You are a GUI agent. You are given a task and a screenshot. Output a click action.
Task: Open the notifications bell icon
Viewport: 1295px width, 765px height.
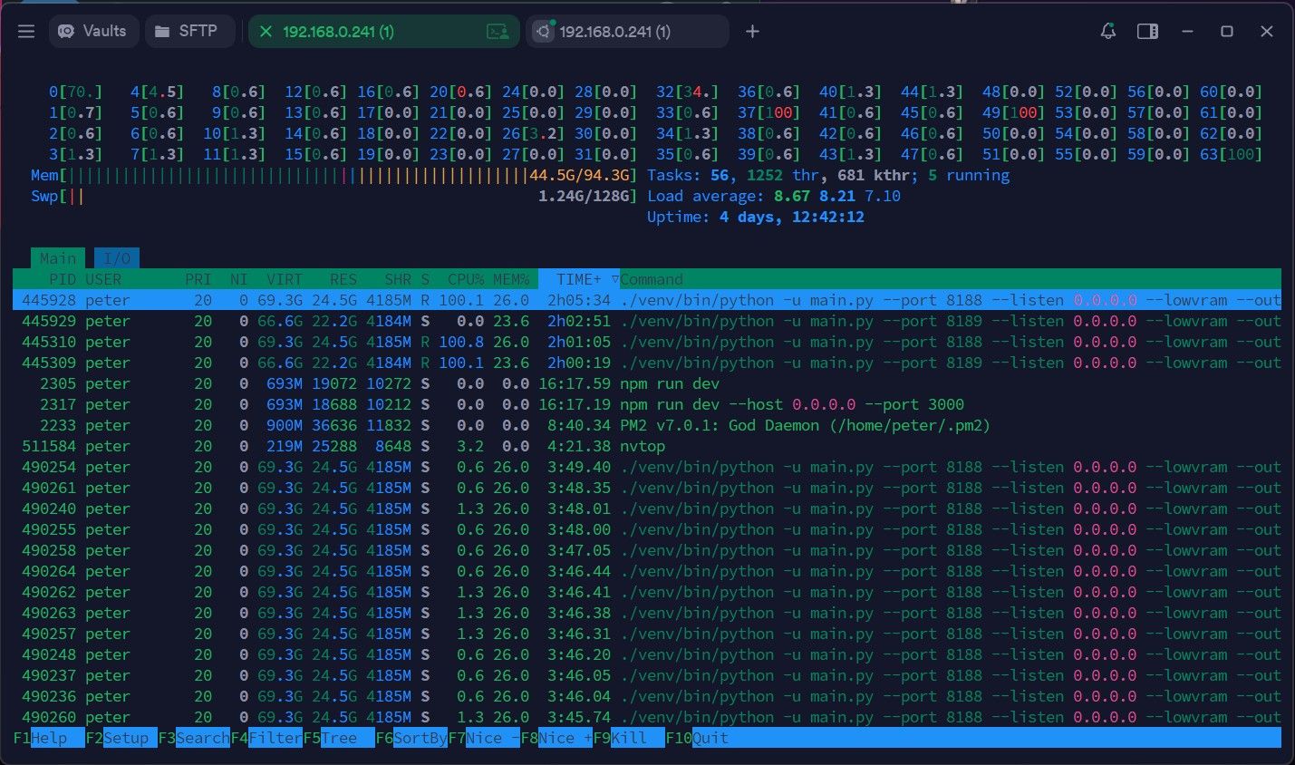(1107, 32)
